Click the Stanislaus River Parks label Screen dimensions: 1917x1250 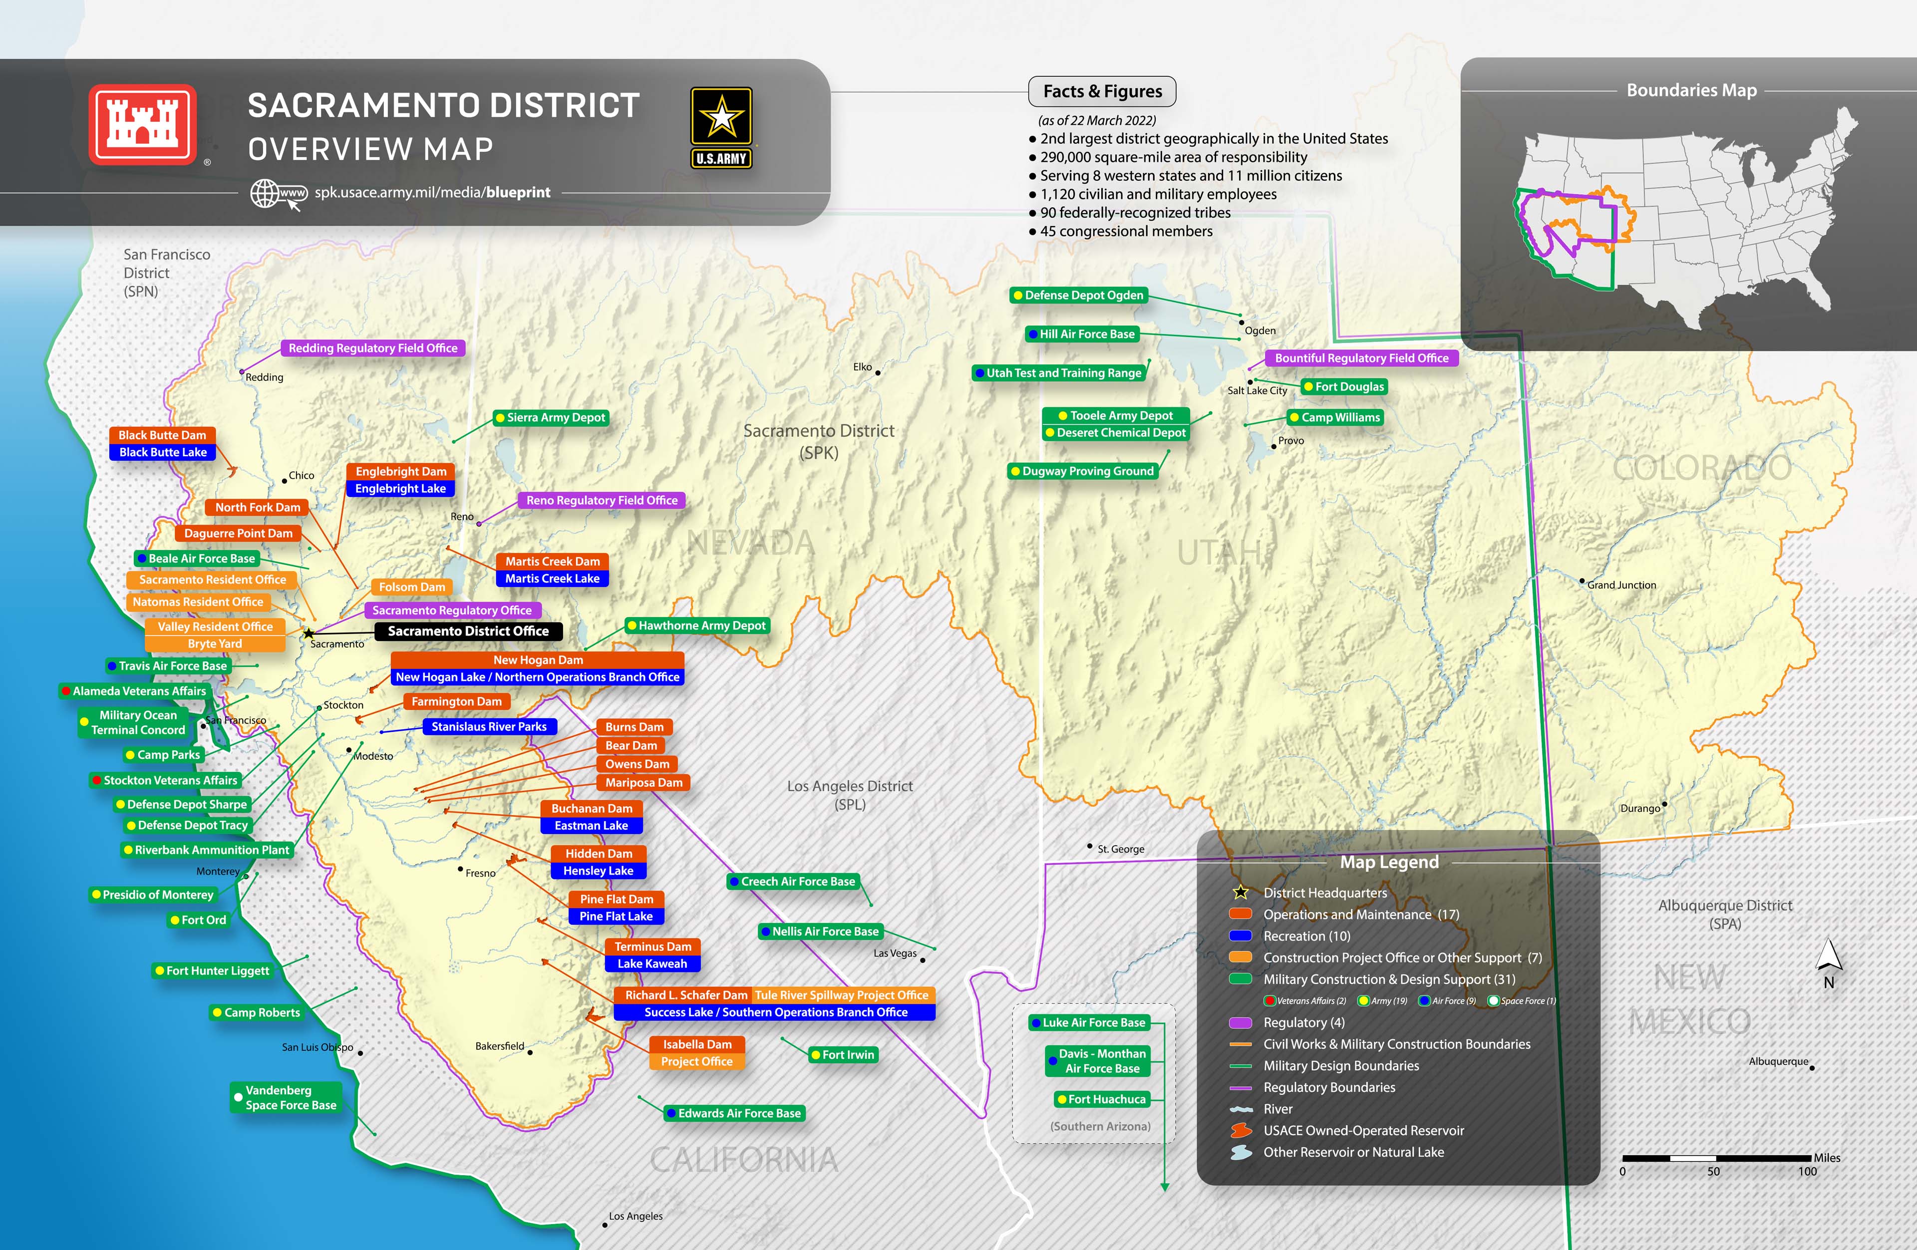click(489, 726)
